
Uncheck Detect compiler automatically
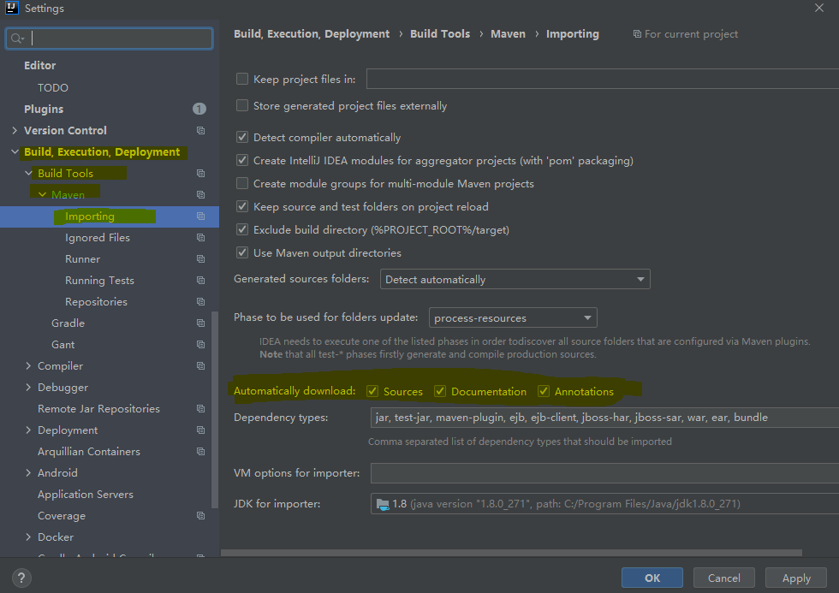(242, 138)
